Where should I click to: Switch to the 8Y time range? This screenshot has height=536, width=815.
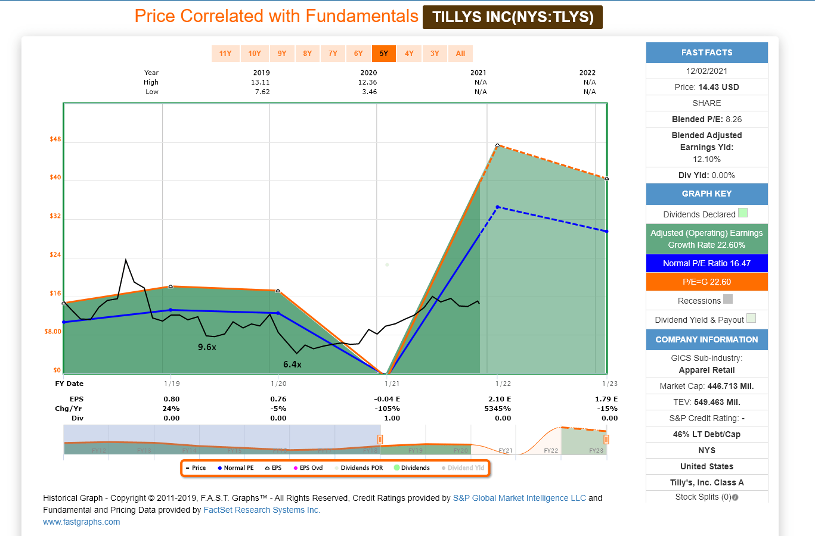point(308,54)
